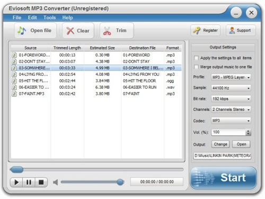Click the Play button
This screenshot has height=199, width=265.
coord(16,182)
